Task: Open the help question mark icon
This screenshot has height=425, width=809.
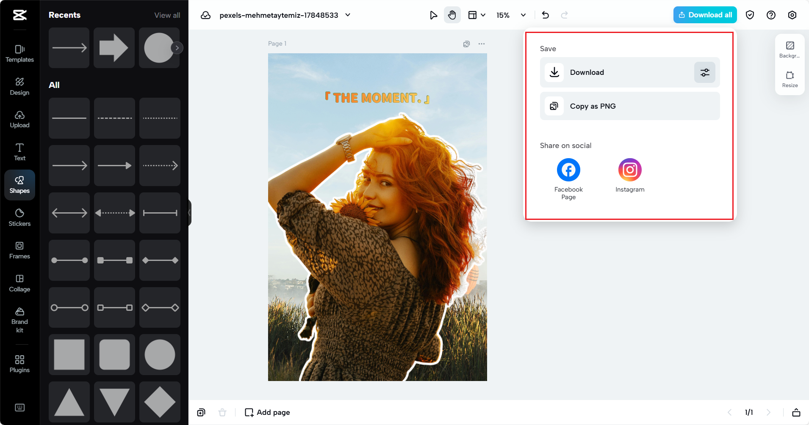Action: click(771, 15)
